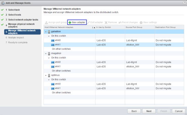
Task: Click the vmk0 adapter icon under galvatron
Action: pos(53,41)
